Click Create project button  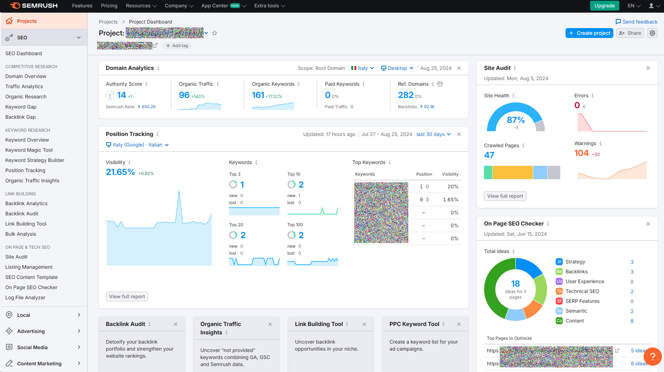click(x=589, y=33)
